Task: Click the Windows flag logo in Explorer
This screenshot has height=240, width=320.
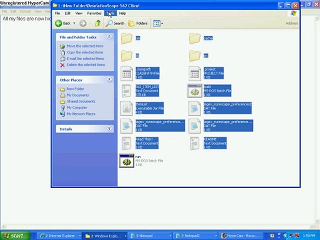Action: point(293,13)
